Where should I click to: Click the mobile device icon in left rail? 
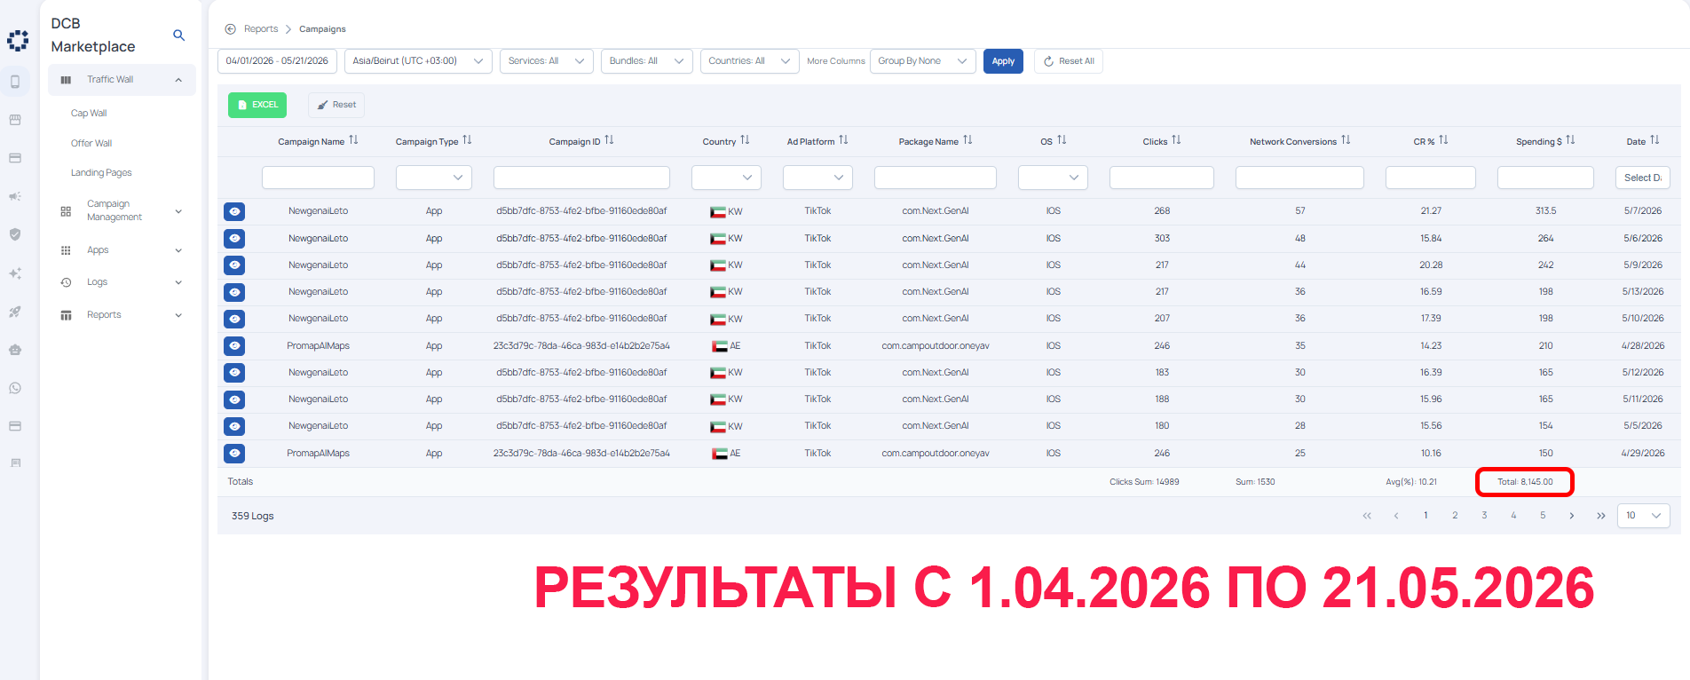15,82
